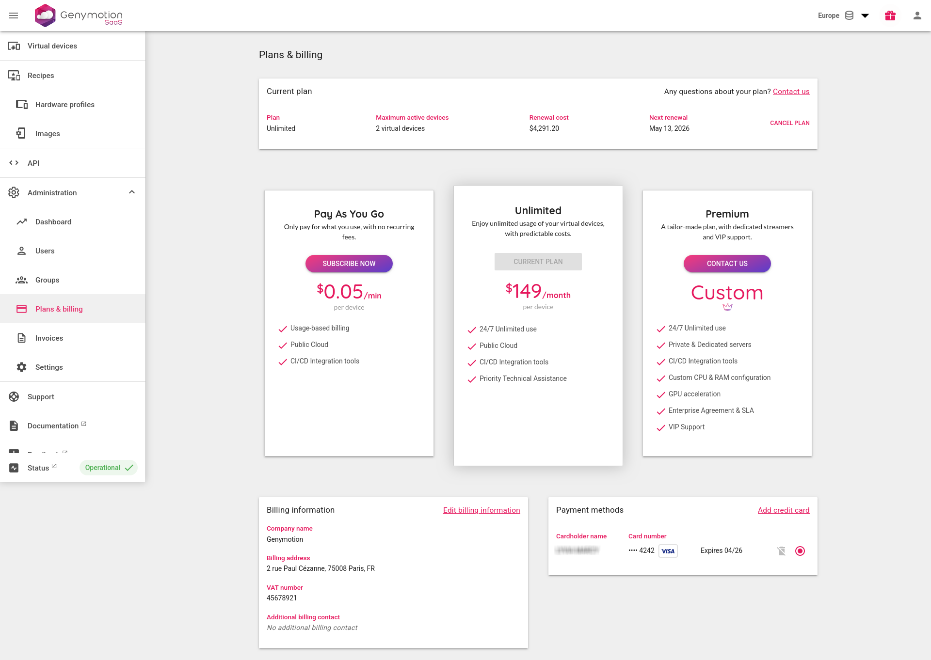Click the Operational status badge
The height and width of the screenshot is (660, 931).
[108, 468]
